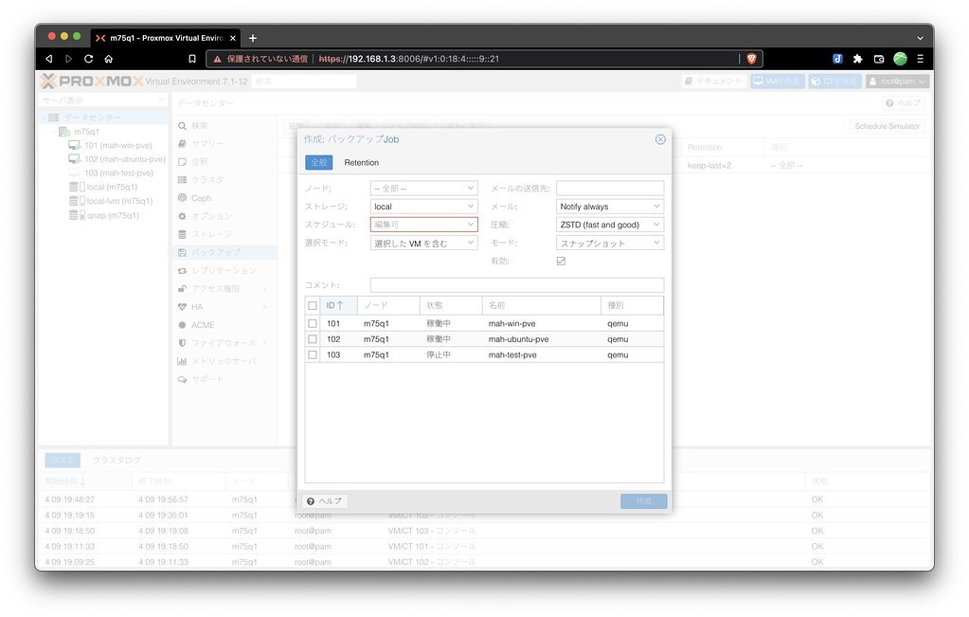The width and height of the screenshot is (969, 617).
Task: Click the 作成 create button in dialog
Action: click(x=643, y=500)
